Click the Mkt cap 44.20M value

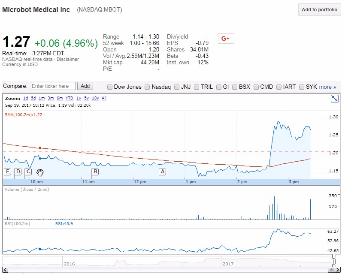[x=150, y=63]
